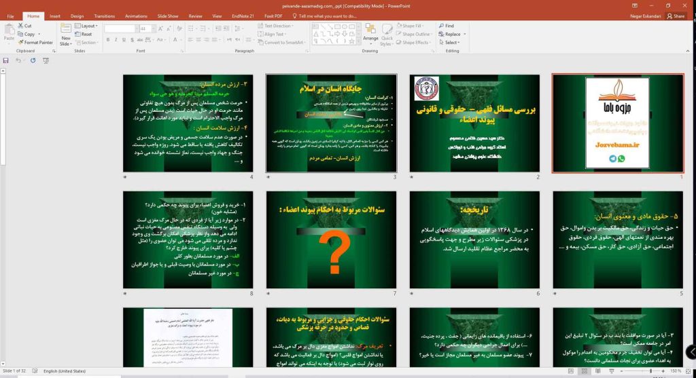Click the Copy button in Clipboard
Image resolution: width=696 pixels, height=378 pixels.
pos(27,34)
